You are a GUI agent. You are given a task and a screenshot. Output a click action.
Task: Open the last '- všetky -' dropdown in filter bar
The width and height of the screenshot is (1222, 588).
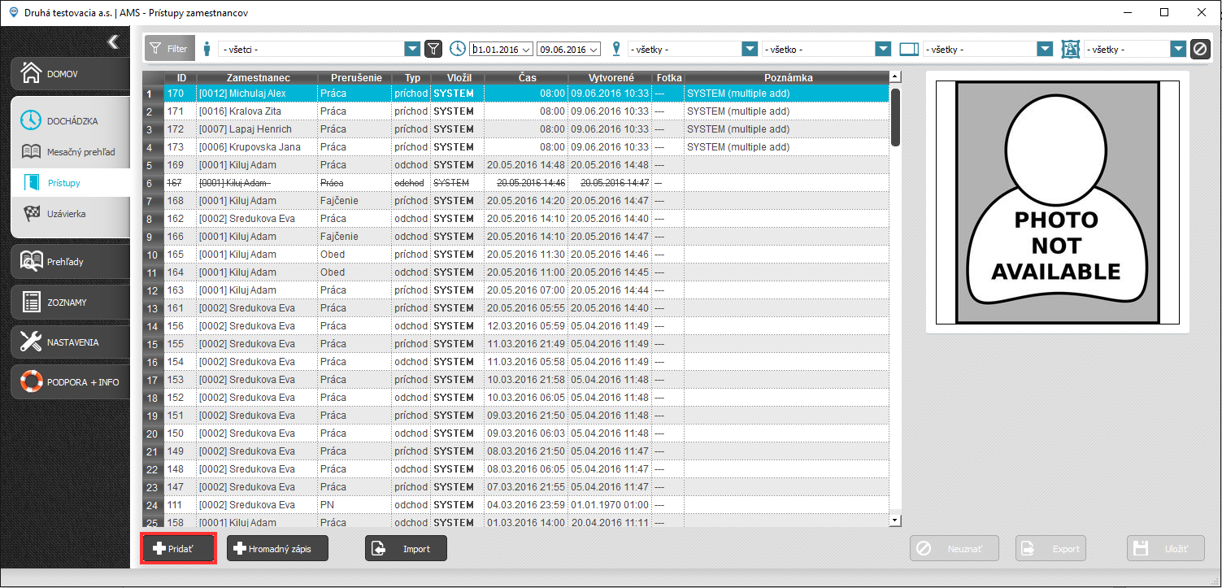coord(1178,50)
